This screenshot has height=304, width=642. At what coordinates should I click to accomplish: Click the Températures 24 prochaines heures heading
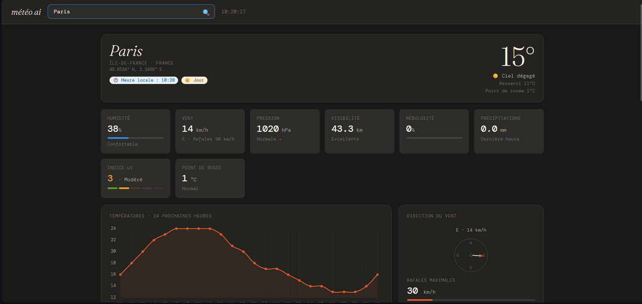(161, 216)
